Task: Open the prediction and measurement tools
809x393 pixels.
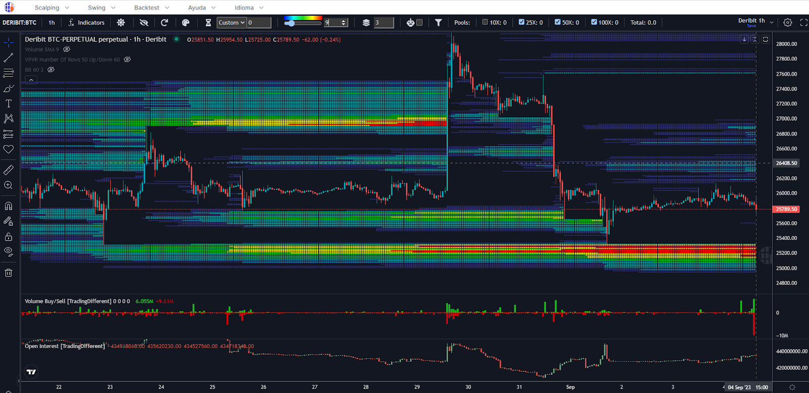Action: pos(9,134)
